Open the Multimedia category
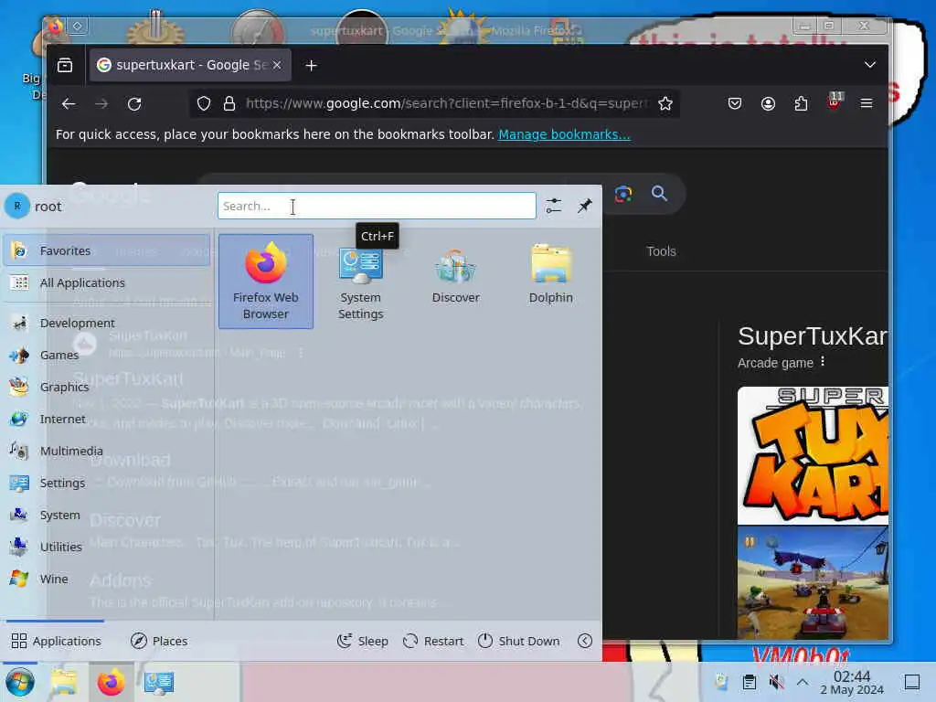 tap(107, 452)
